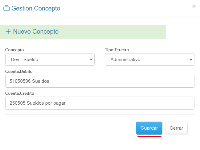Click the briefcase icon beside Gestion Concepto

tap(6, 8)
